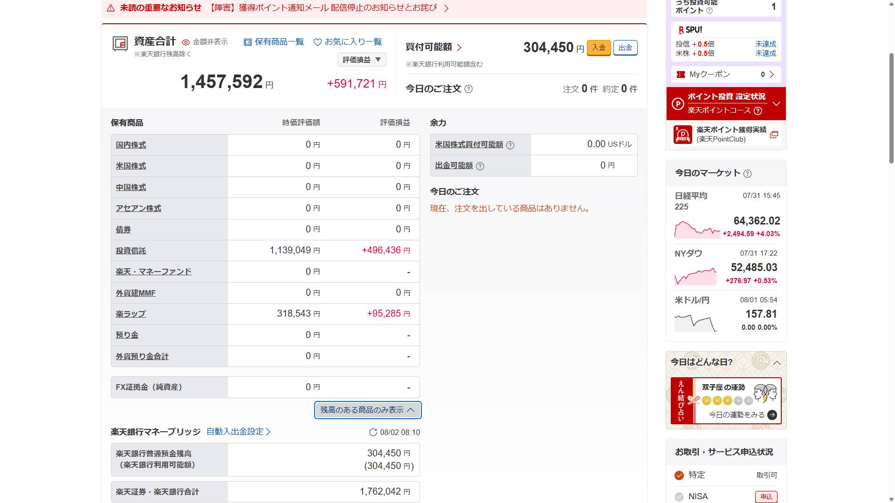This screenshot has width=895, height=503.
Task: Click the warning triangle icon in the notice banner
Action: pyautogui.click(x=110, y=8)
